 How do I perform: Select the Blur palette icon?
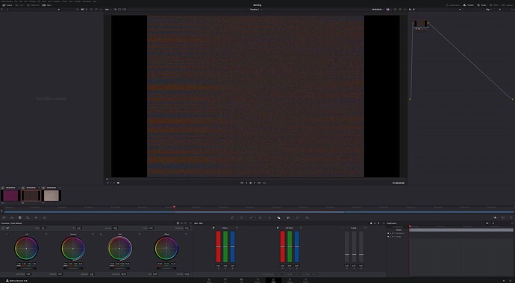point(279,217)
